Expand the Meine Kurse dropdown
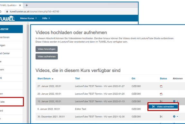This screenshot has width=185, height=124. (x=28, y=18)
